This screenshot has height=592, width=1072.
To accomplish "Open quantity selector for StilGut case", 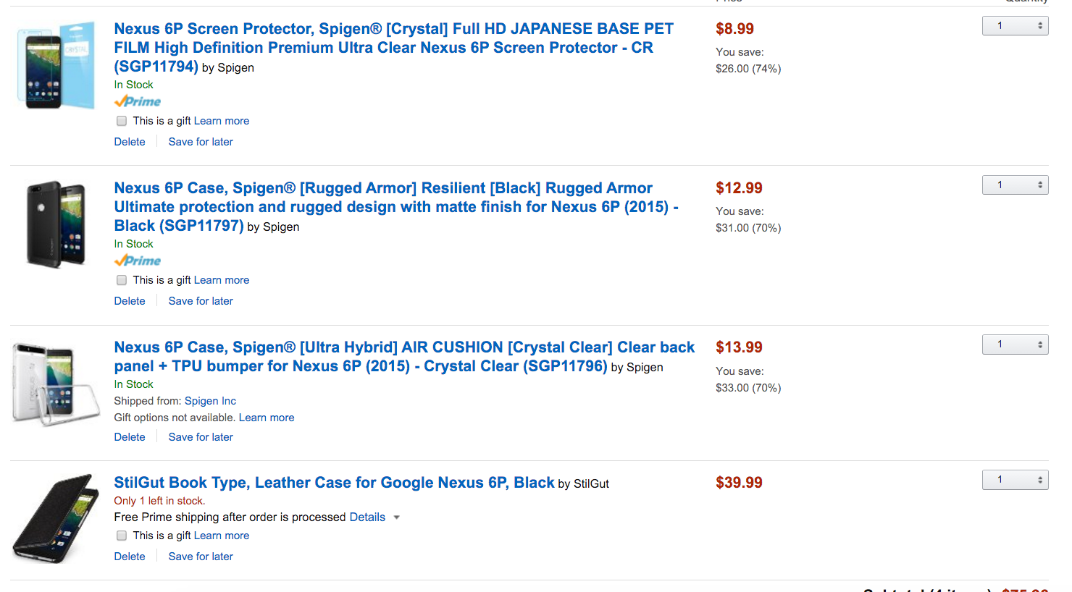I will coord(1015,480).
